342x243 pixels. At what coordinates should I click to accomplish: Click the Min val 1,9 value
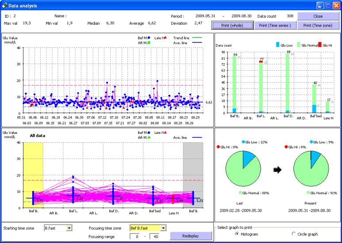click(69, 23)
